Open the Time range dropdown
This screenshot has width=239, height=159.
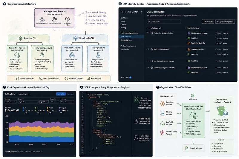(10, 102)
